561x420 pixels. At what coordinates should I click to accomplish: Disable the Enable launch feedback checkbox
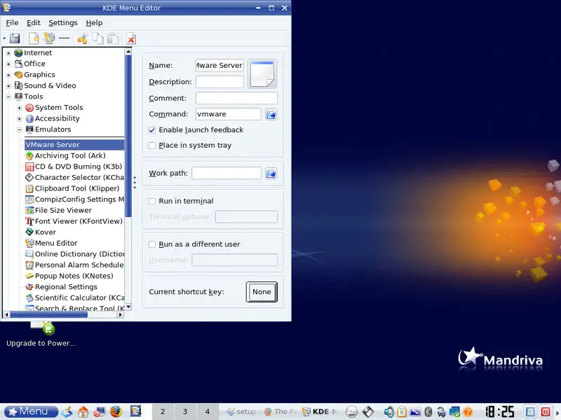152,130
